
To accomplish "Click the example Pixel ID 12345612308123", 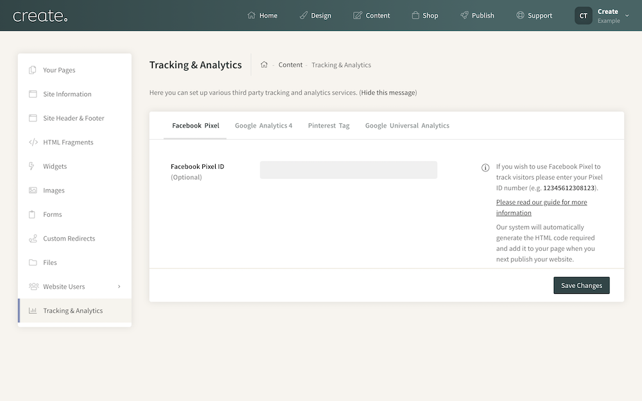I will pyautogui.click(x=569, y=188).
